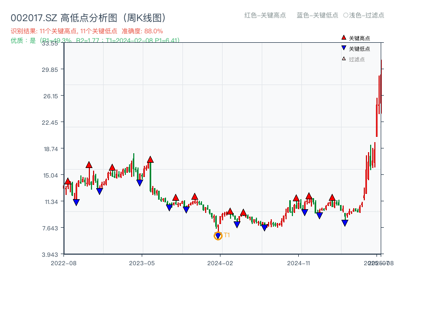
Task: Click the red 关键高点 triangle legend icon
Action: point(344,38)
